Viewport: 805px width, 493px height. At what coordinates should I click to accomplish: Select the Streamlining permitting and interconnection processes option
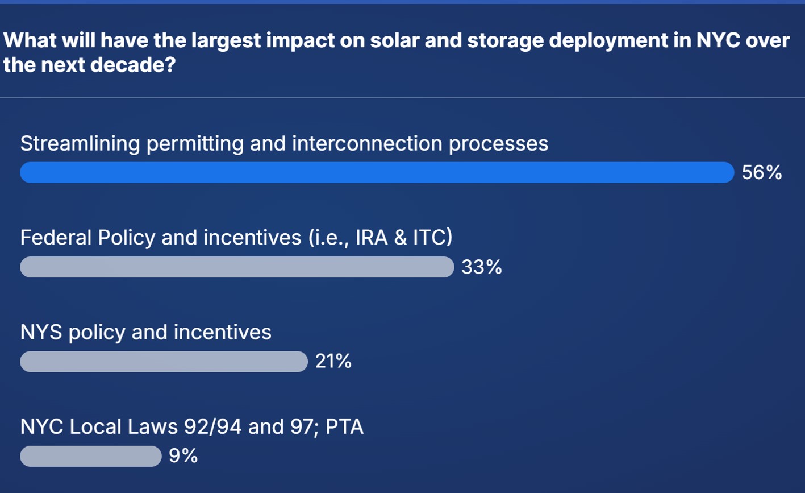(x=284, y=143)
